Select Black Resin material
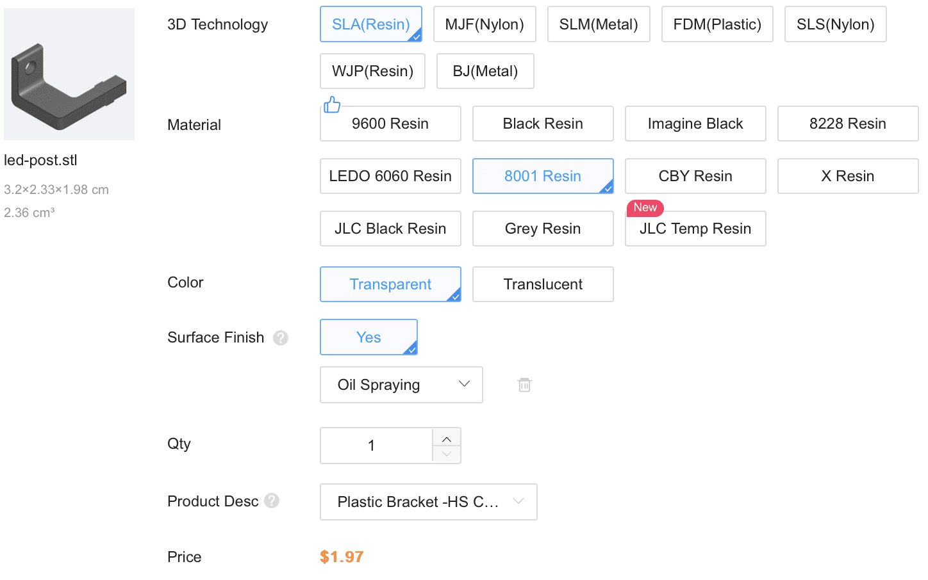 [543, 124]
